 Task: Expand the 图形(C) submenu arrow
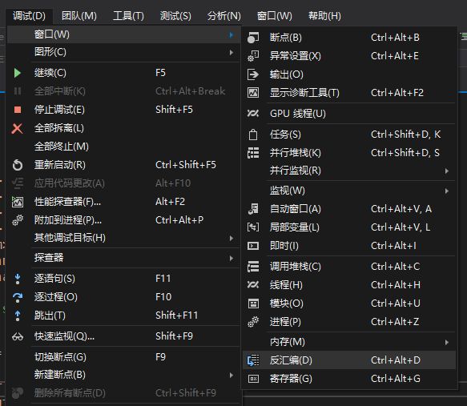(231, 53)
